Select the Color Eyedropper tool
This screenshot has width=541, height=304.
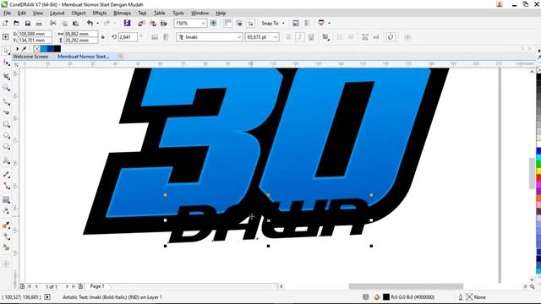[6, 225]
